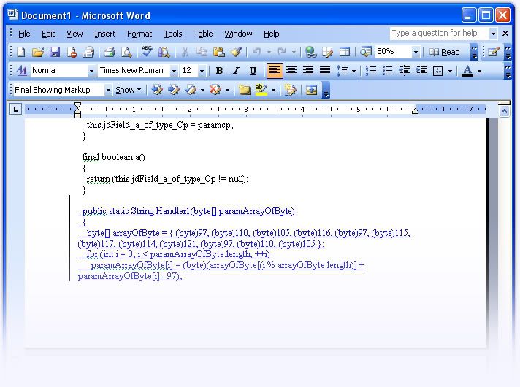Center the paragraph text
Viewport: 520px width, 387px height.
pos(291,71)
